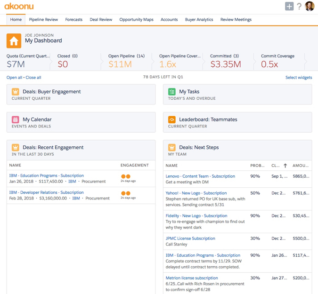
Task: Sort Recent Engagement by ENGAGEMENT column
Action: [x=135, y=165]
